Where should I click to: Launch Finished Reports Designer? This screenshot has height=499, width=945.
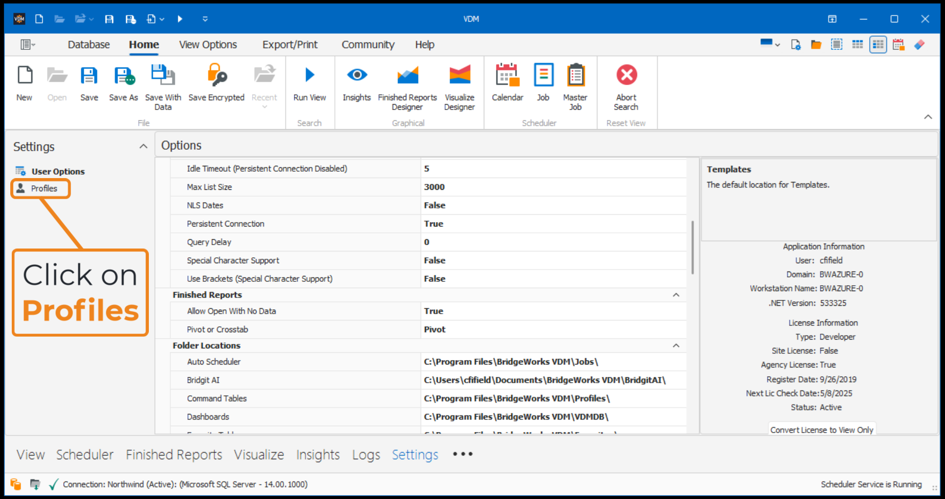(x=407, y=87)
